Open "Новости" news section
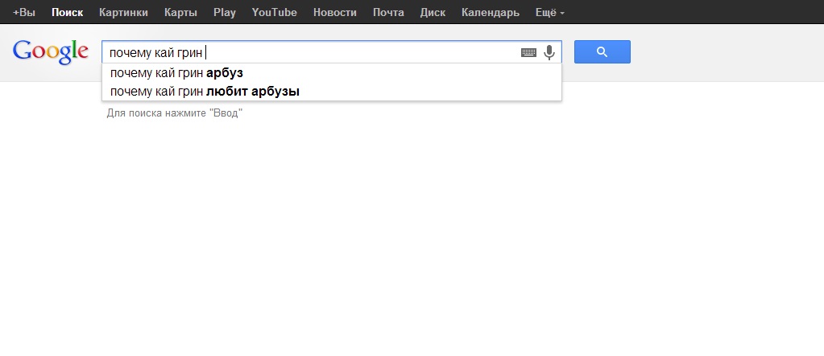824x356 pixels. pos(335,13)
